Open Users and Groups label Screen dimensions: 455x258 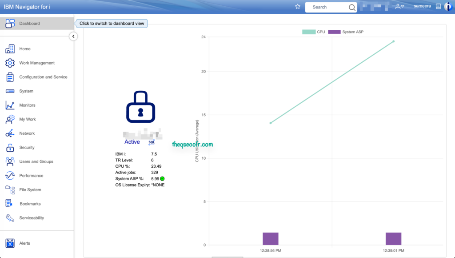pyautogui.click(x=36, y=161)
